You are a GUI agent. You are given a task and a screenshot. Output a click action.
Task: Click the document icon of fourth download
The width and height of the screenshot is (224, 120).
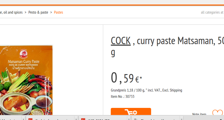[136, 119]
